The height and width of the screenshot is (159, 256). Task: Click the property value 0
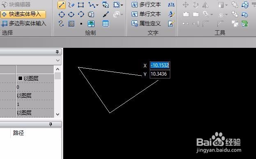coord(18,87)
